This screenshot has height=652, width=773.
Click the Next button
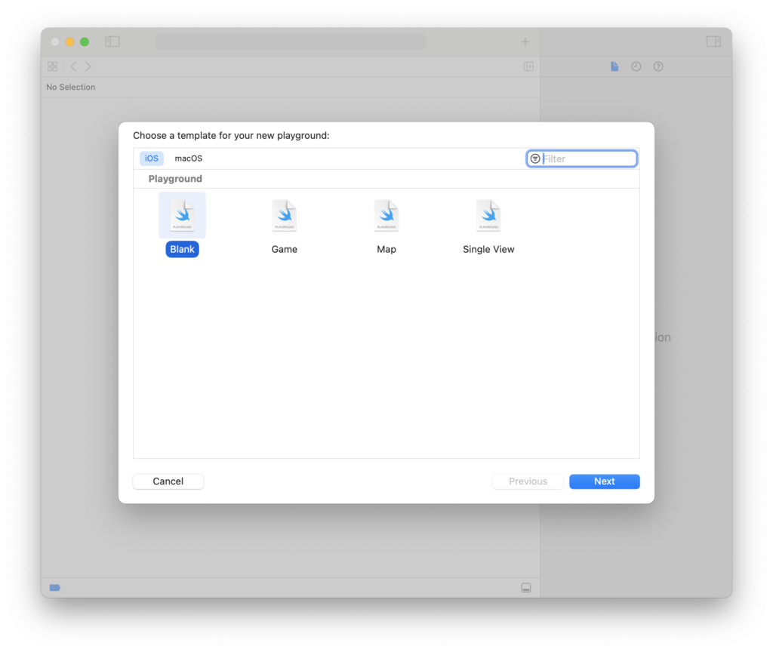(605, 481)
